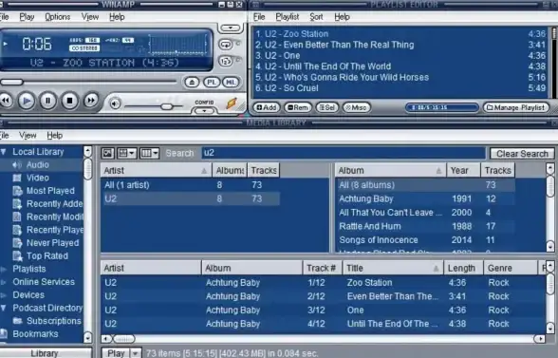Open the Play button dropdown arrow
The image size is (558, 358).
[135, 353]
